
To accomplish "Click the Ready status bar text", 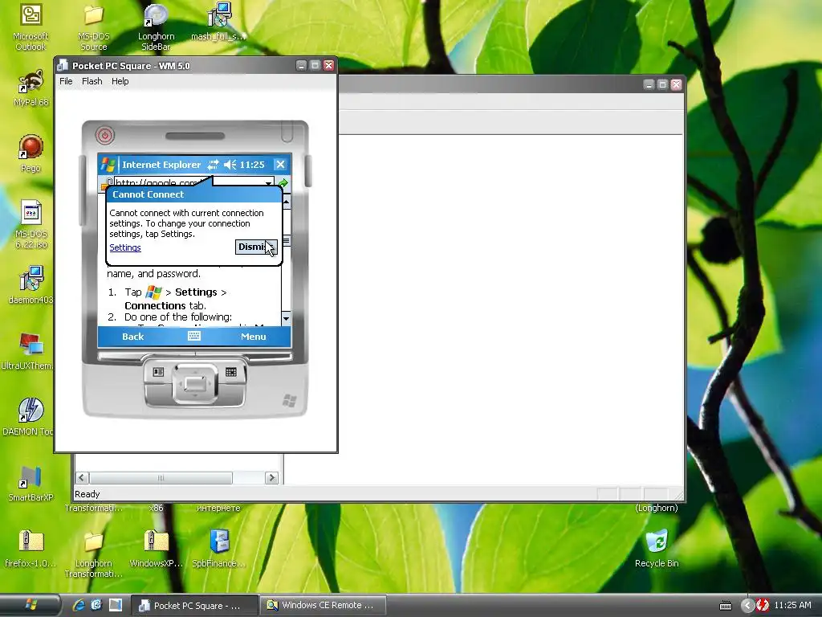I will 87,494.
